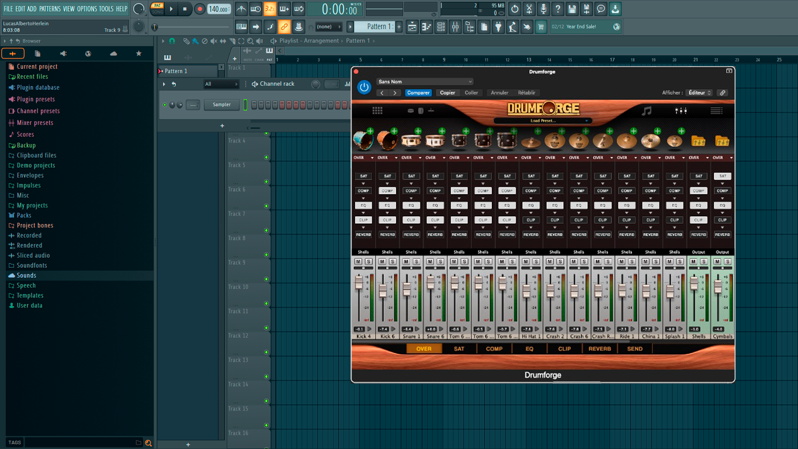Screen dimensions: 798x449
Task: Expand the Browser options arrow
Action: click(x=5, y=41)
